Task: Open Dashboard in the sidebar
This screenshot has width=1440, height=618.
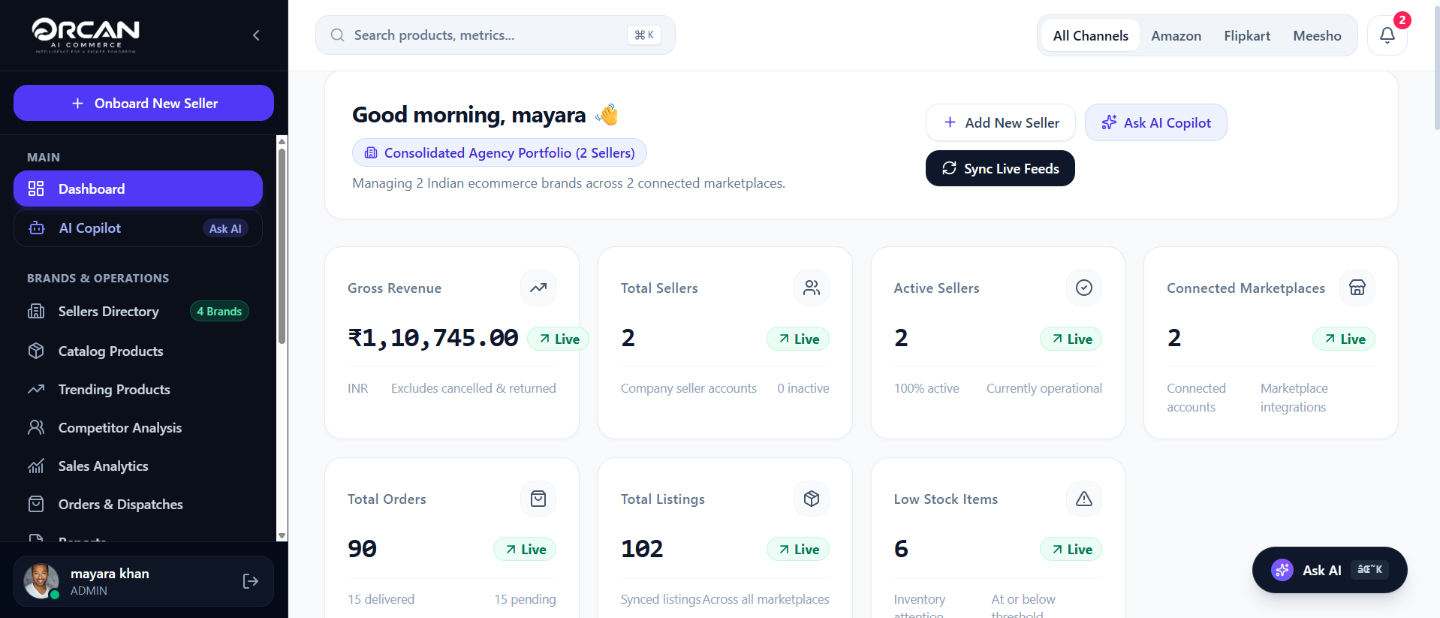Action: [x=138, y=188]
